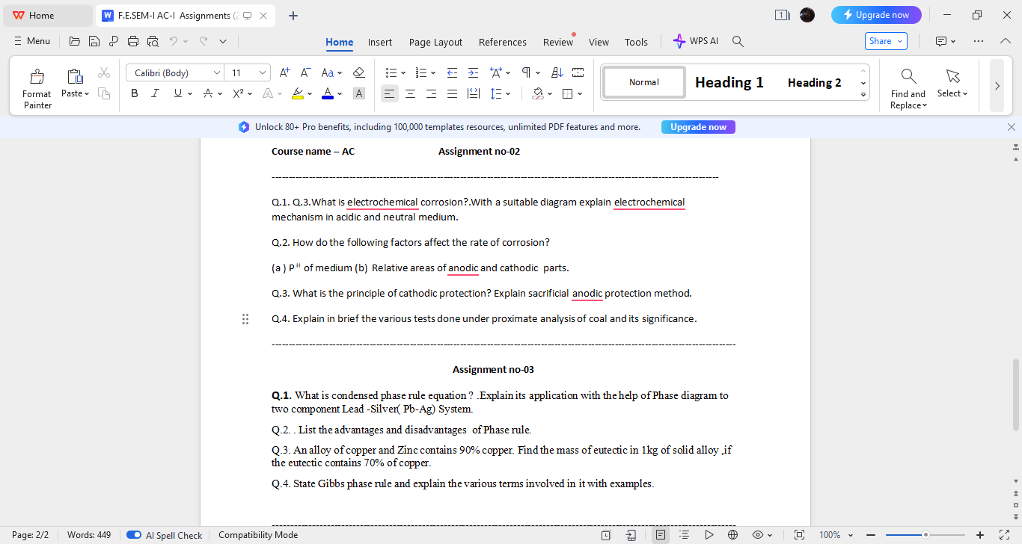Clear formatting with the eraser icon

pos(358,72)
